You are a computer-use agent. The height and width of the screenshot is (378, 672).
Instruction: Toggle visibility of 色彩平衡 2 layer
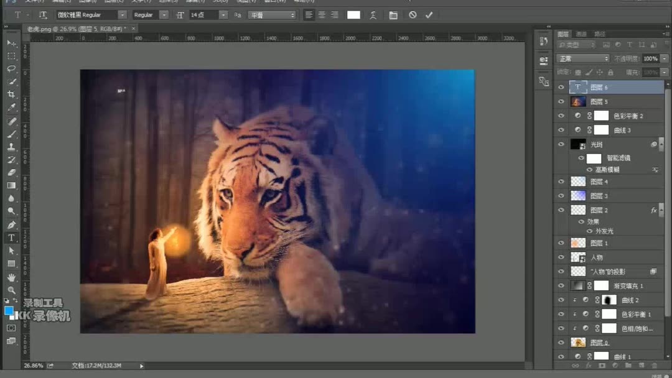coord(561,116)
